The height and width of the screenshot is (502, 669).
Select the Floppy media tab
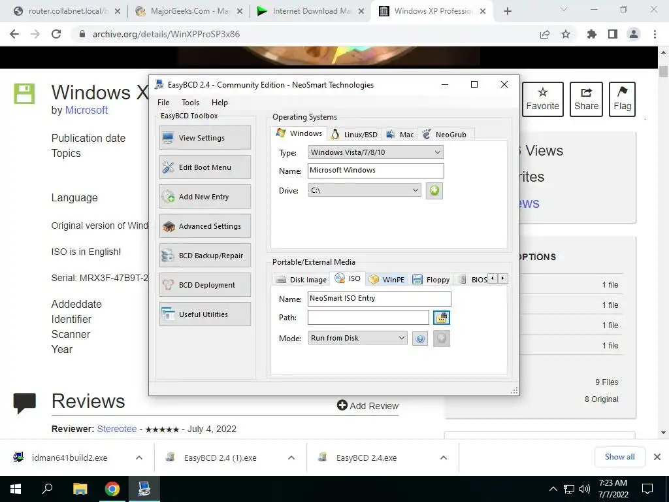point(431,280)
